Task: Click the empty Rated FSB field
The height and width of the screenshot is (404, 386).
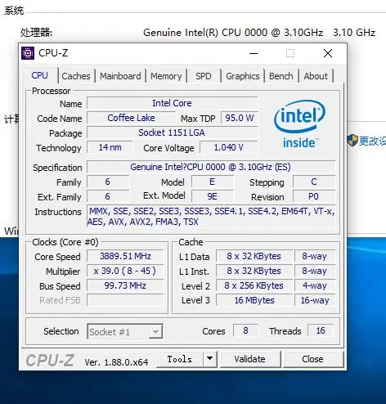Action: tap(125, 300)
